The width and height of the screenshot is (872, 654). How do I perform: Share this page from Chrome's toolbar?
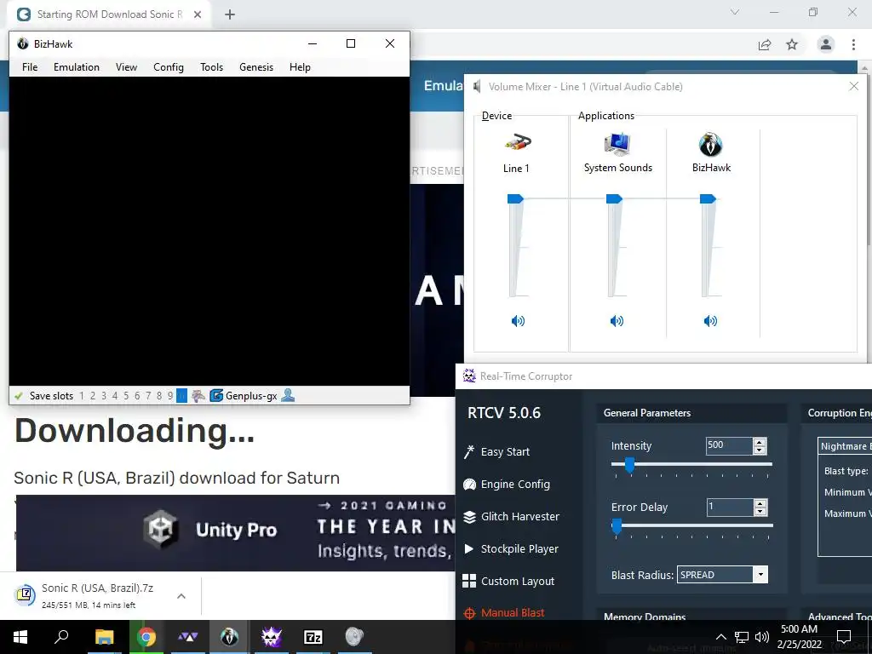(x=765, y=44)
